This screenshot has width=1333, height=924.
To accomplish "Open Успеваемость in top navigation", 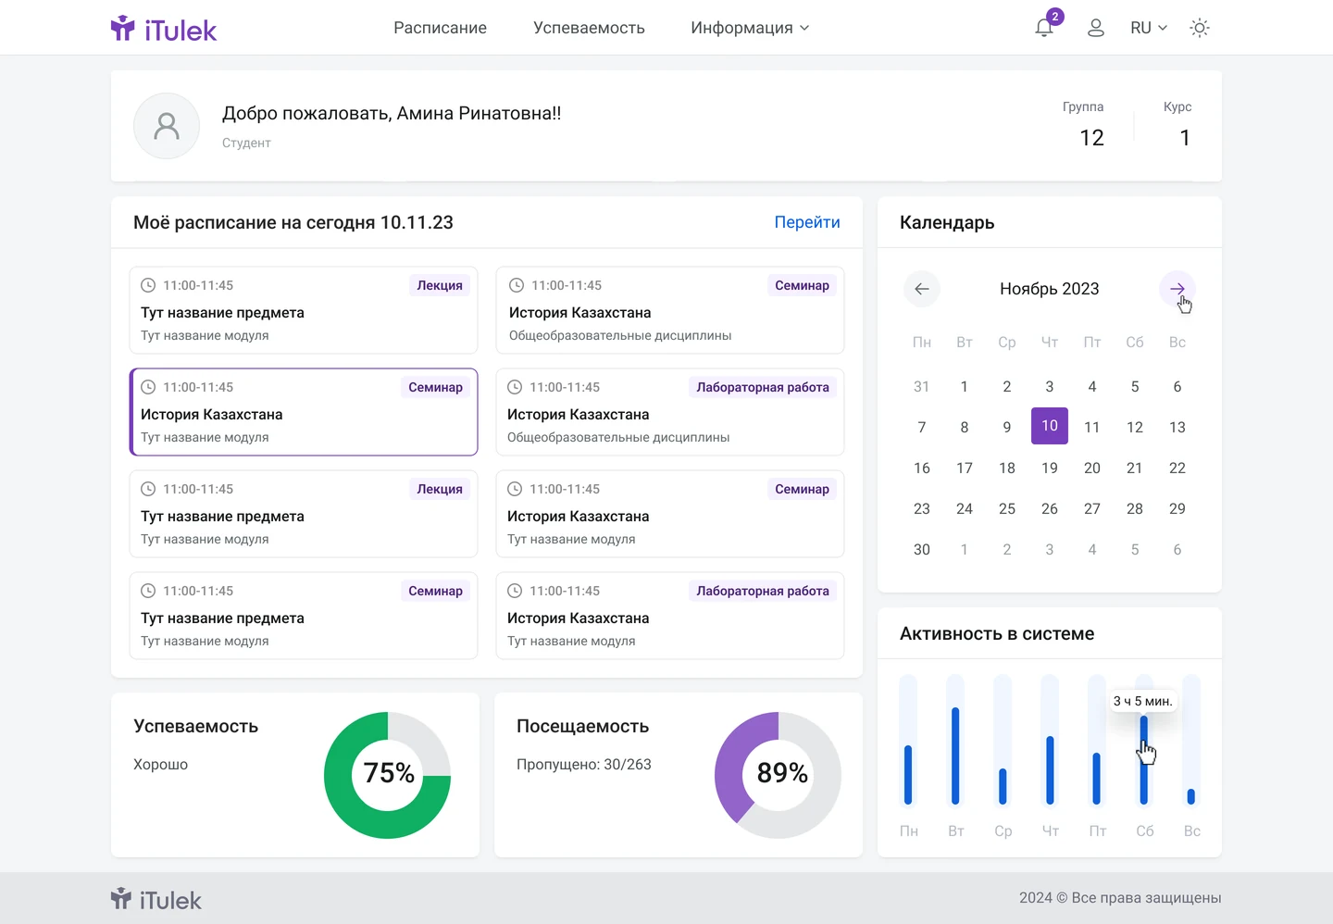I will click(589, 28).
